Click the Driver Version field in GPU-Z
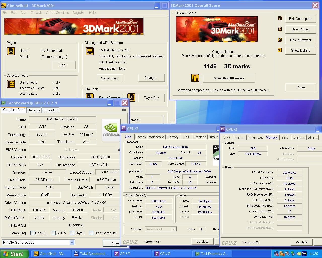322x258 pixels. [74, 202]
